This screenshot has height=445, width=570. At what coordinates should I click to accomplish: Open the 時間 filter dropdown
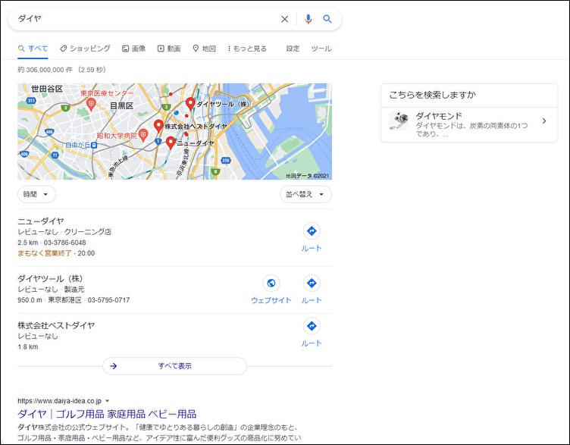tap(36, 194)
